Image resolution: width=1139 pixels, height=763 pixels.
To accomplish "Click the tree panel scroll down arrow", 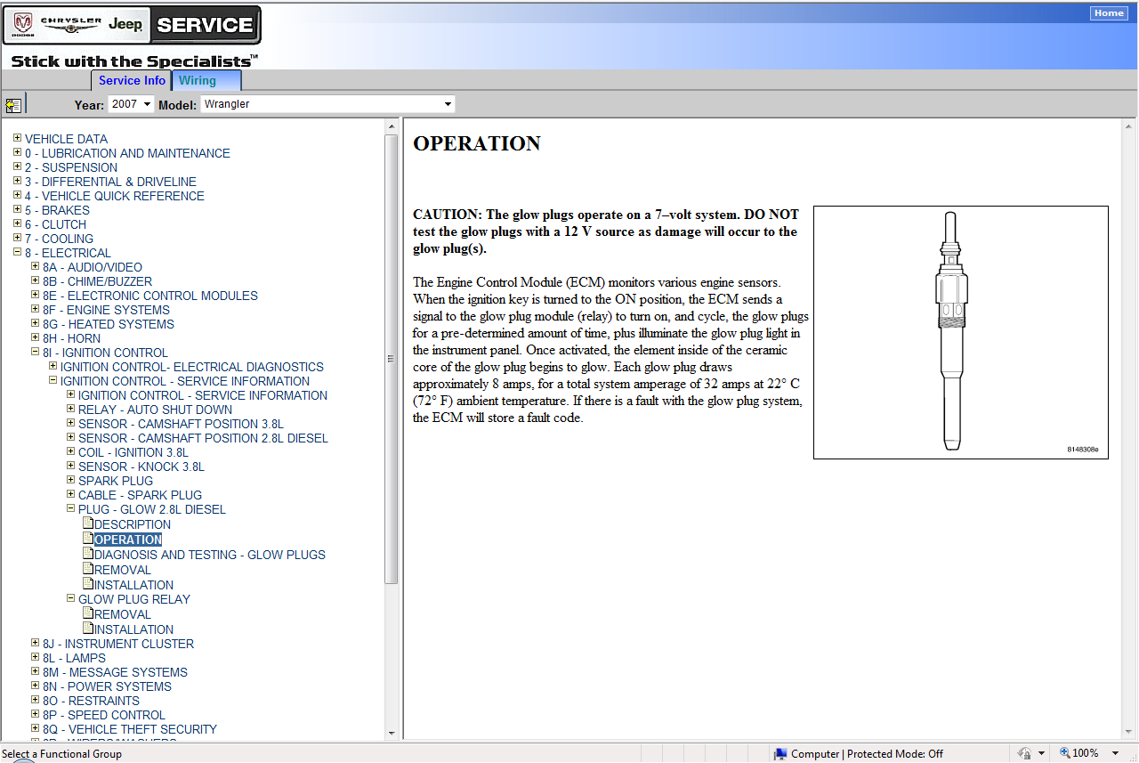I will pos(392,734).
